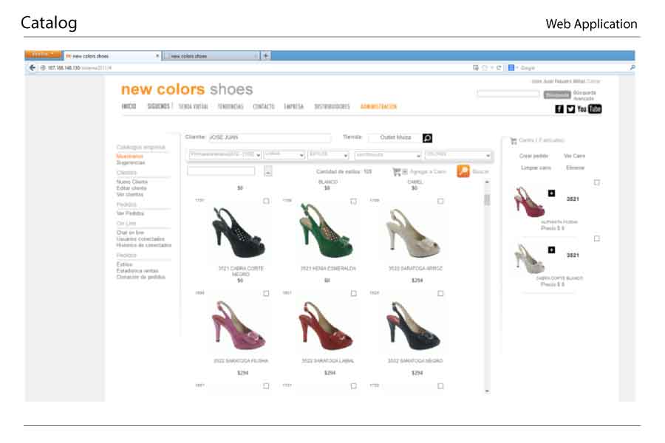Click the browser search magnifier icon
Screen dimensions: 665x443
[x=632, y=68]
